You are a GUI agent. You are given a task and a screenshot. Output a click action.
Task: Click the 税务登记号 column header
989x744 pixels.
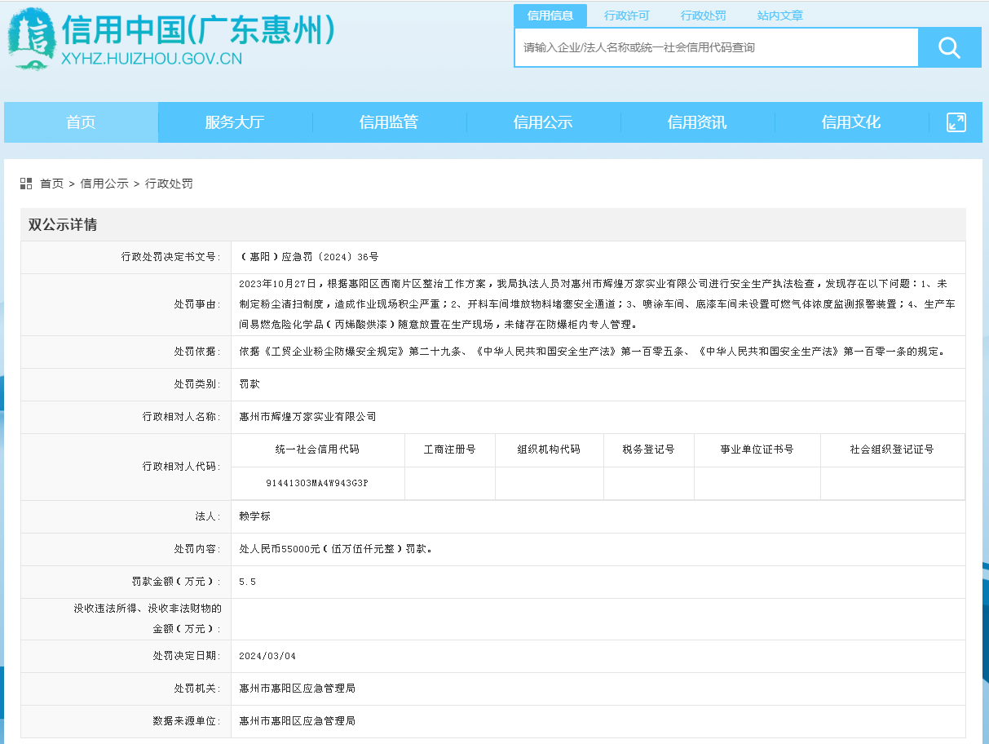pos(648,449)
